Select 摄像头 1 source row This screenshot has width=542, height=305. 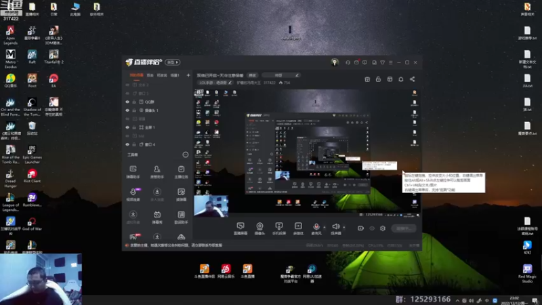[157, 110]
